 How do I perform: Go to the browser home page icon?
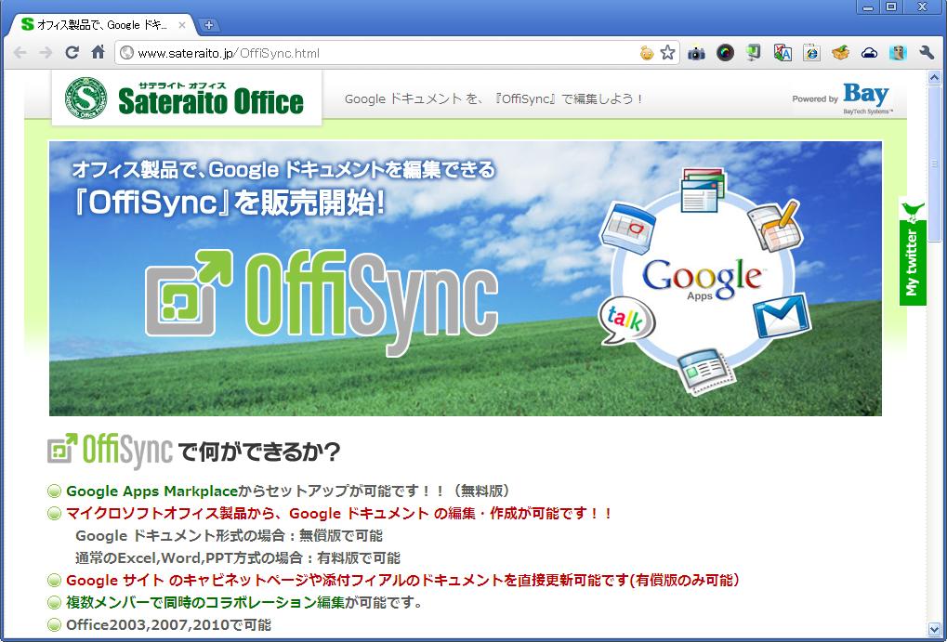(x=98, y=53)
